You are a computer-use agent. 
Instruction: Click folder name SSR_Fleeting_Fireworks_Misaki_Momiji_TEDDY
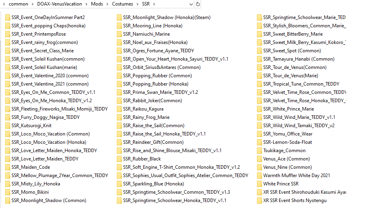[60, 109]
